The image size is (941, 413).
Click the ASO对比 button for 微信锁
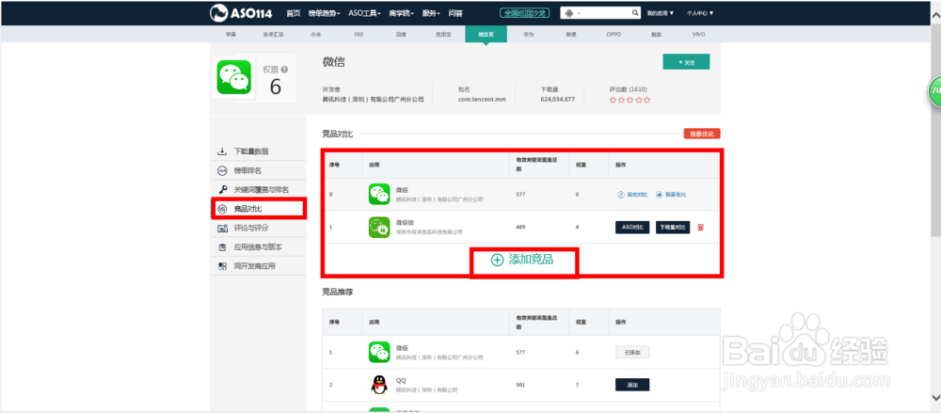[x=632, y=228]
